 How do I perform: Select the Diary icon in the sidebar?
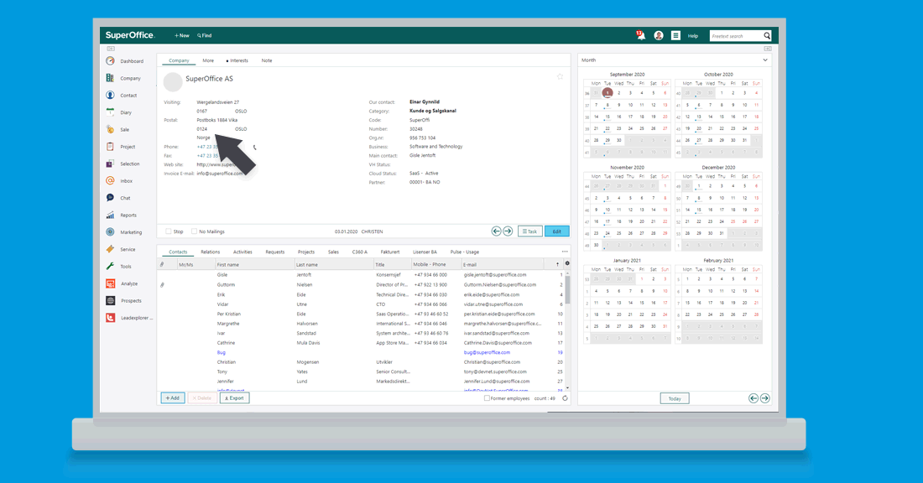click(110, 112)
